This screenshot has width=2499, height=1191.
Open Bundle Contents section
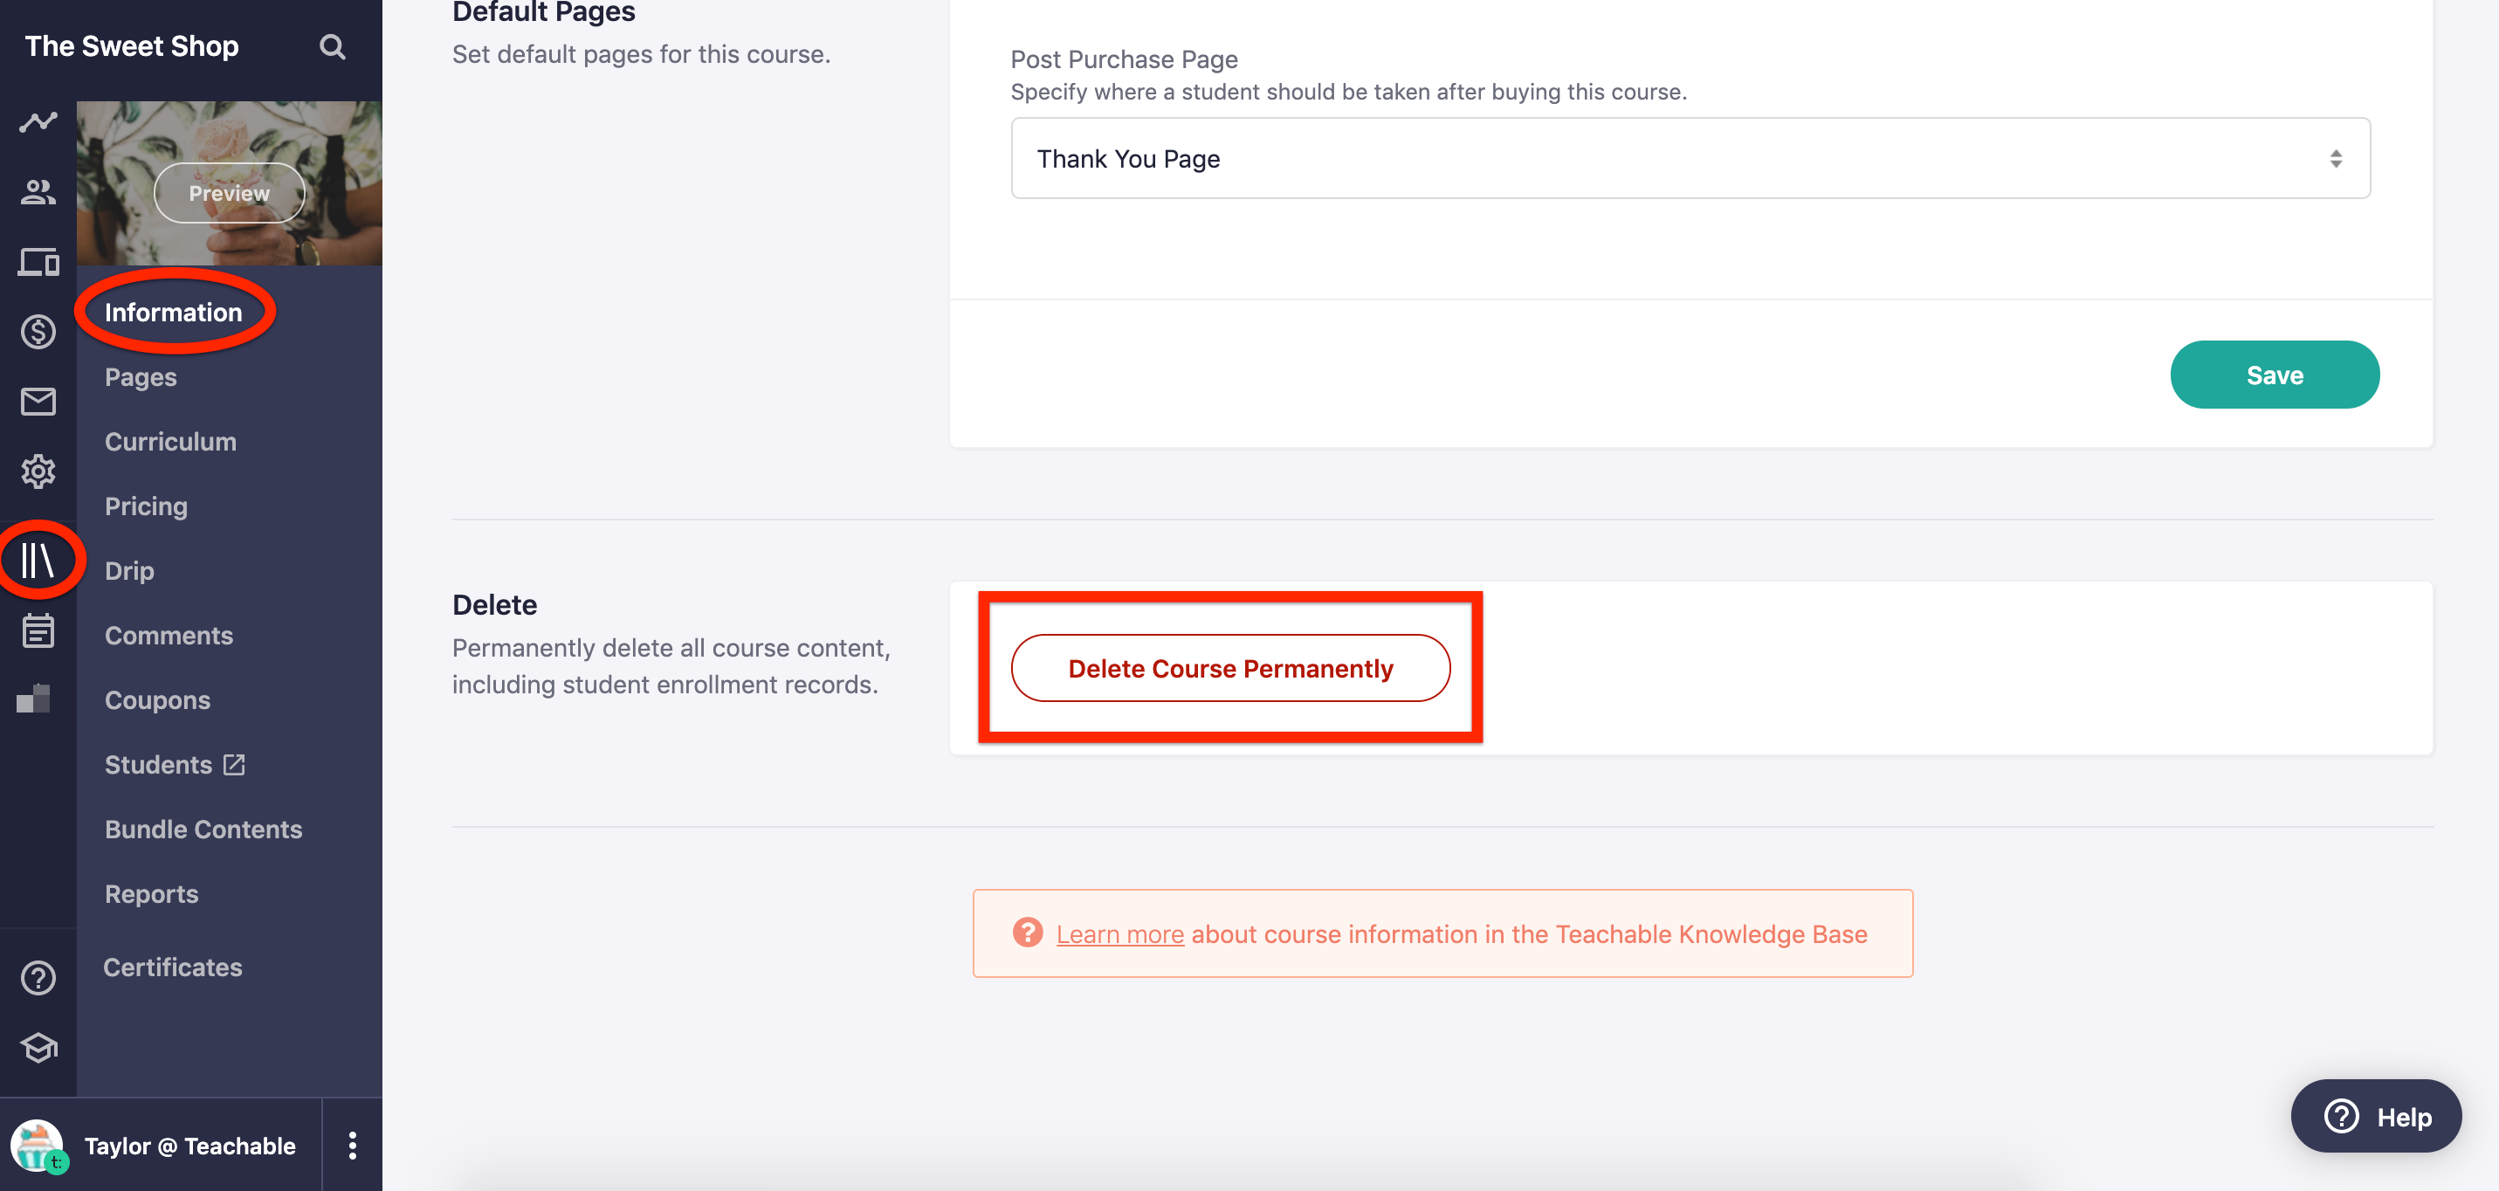click(203, 830)
